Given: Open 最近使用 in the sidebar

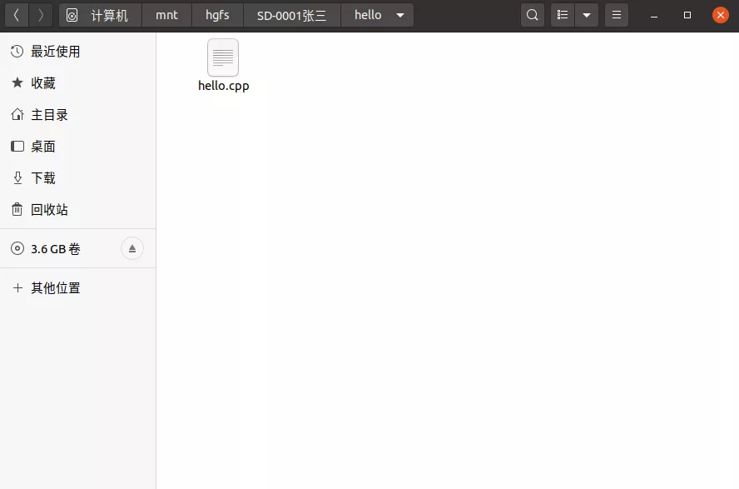Looking at the screenshot, I should pos(77,52).
